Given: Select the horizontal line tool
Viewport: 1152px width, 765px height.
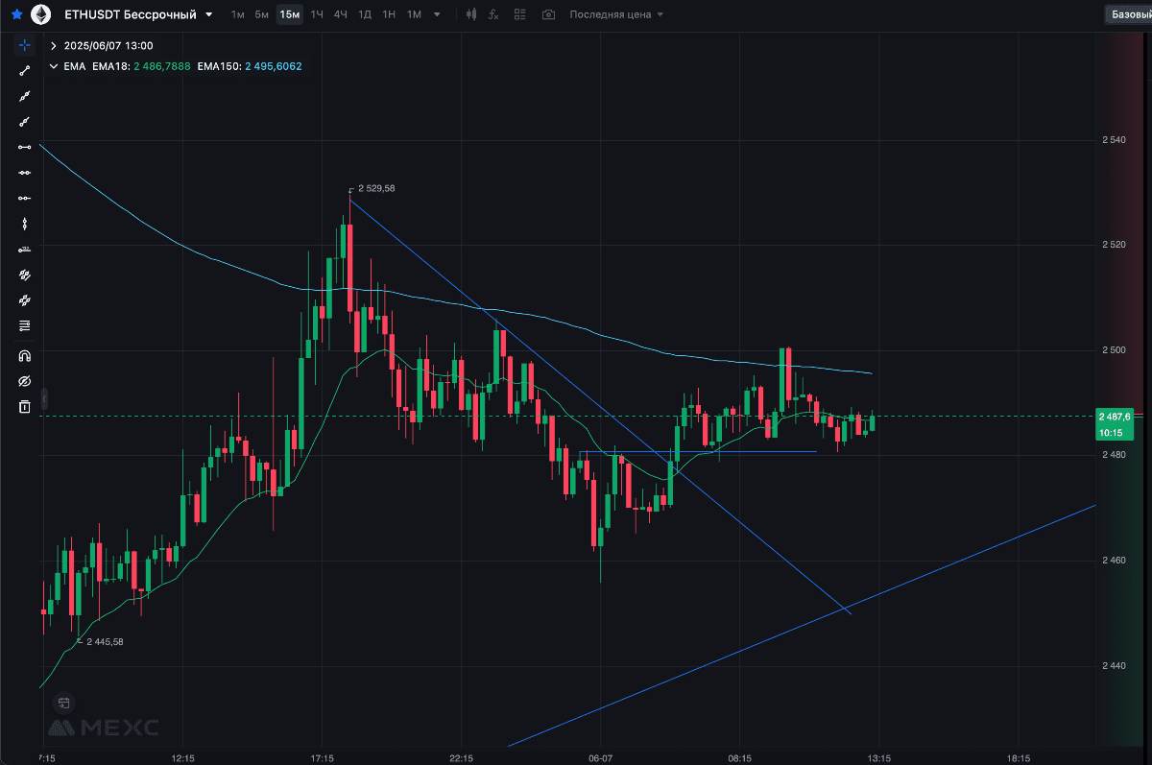Looking at the screenshot, I should tap(25, 173).
